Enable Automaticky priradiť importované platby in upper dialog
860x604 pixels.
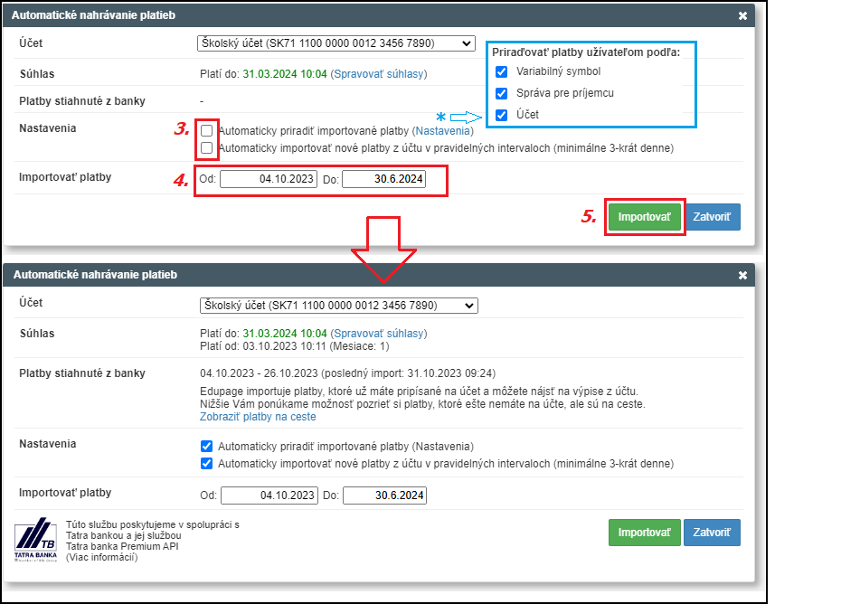coord(206,130)
